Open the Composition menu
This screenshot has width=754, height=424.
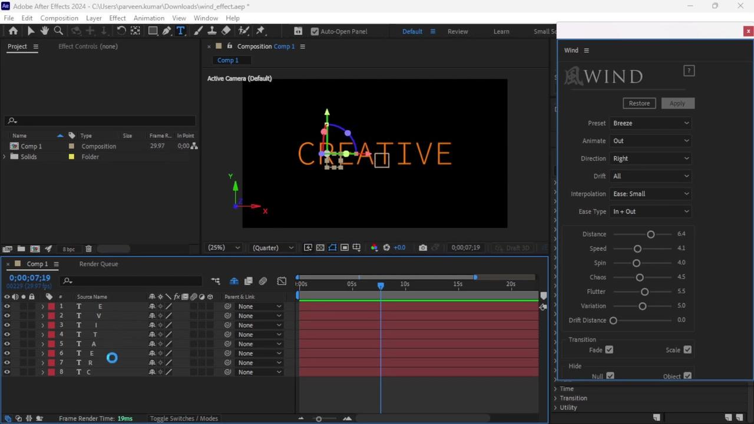click(59, 18)
